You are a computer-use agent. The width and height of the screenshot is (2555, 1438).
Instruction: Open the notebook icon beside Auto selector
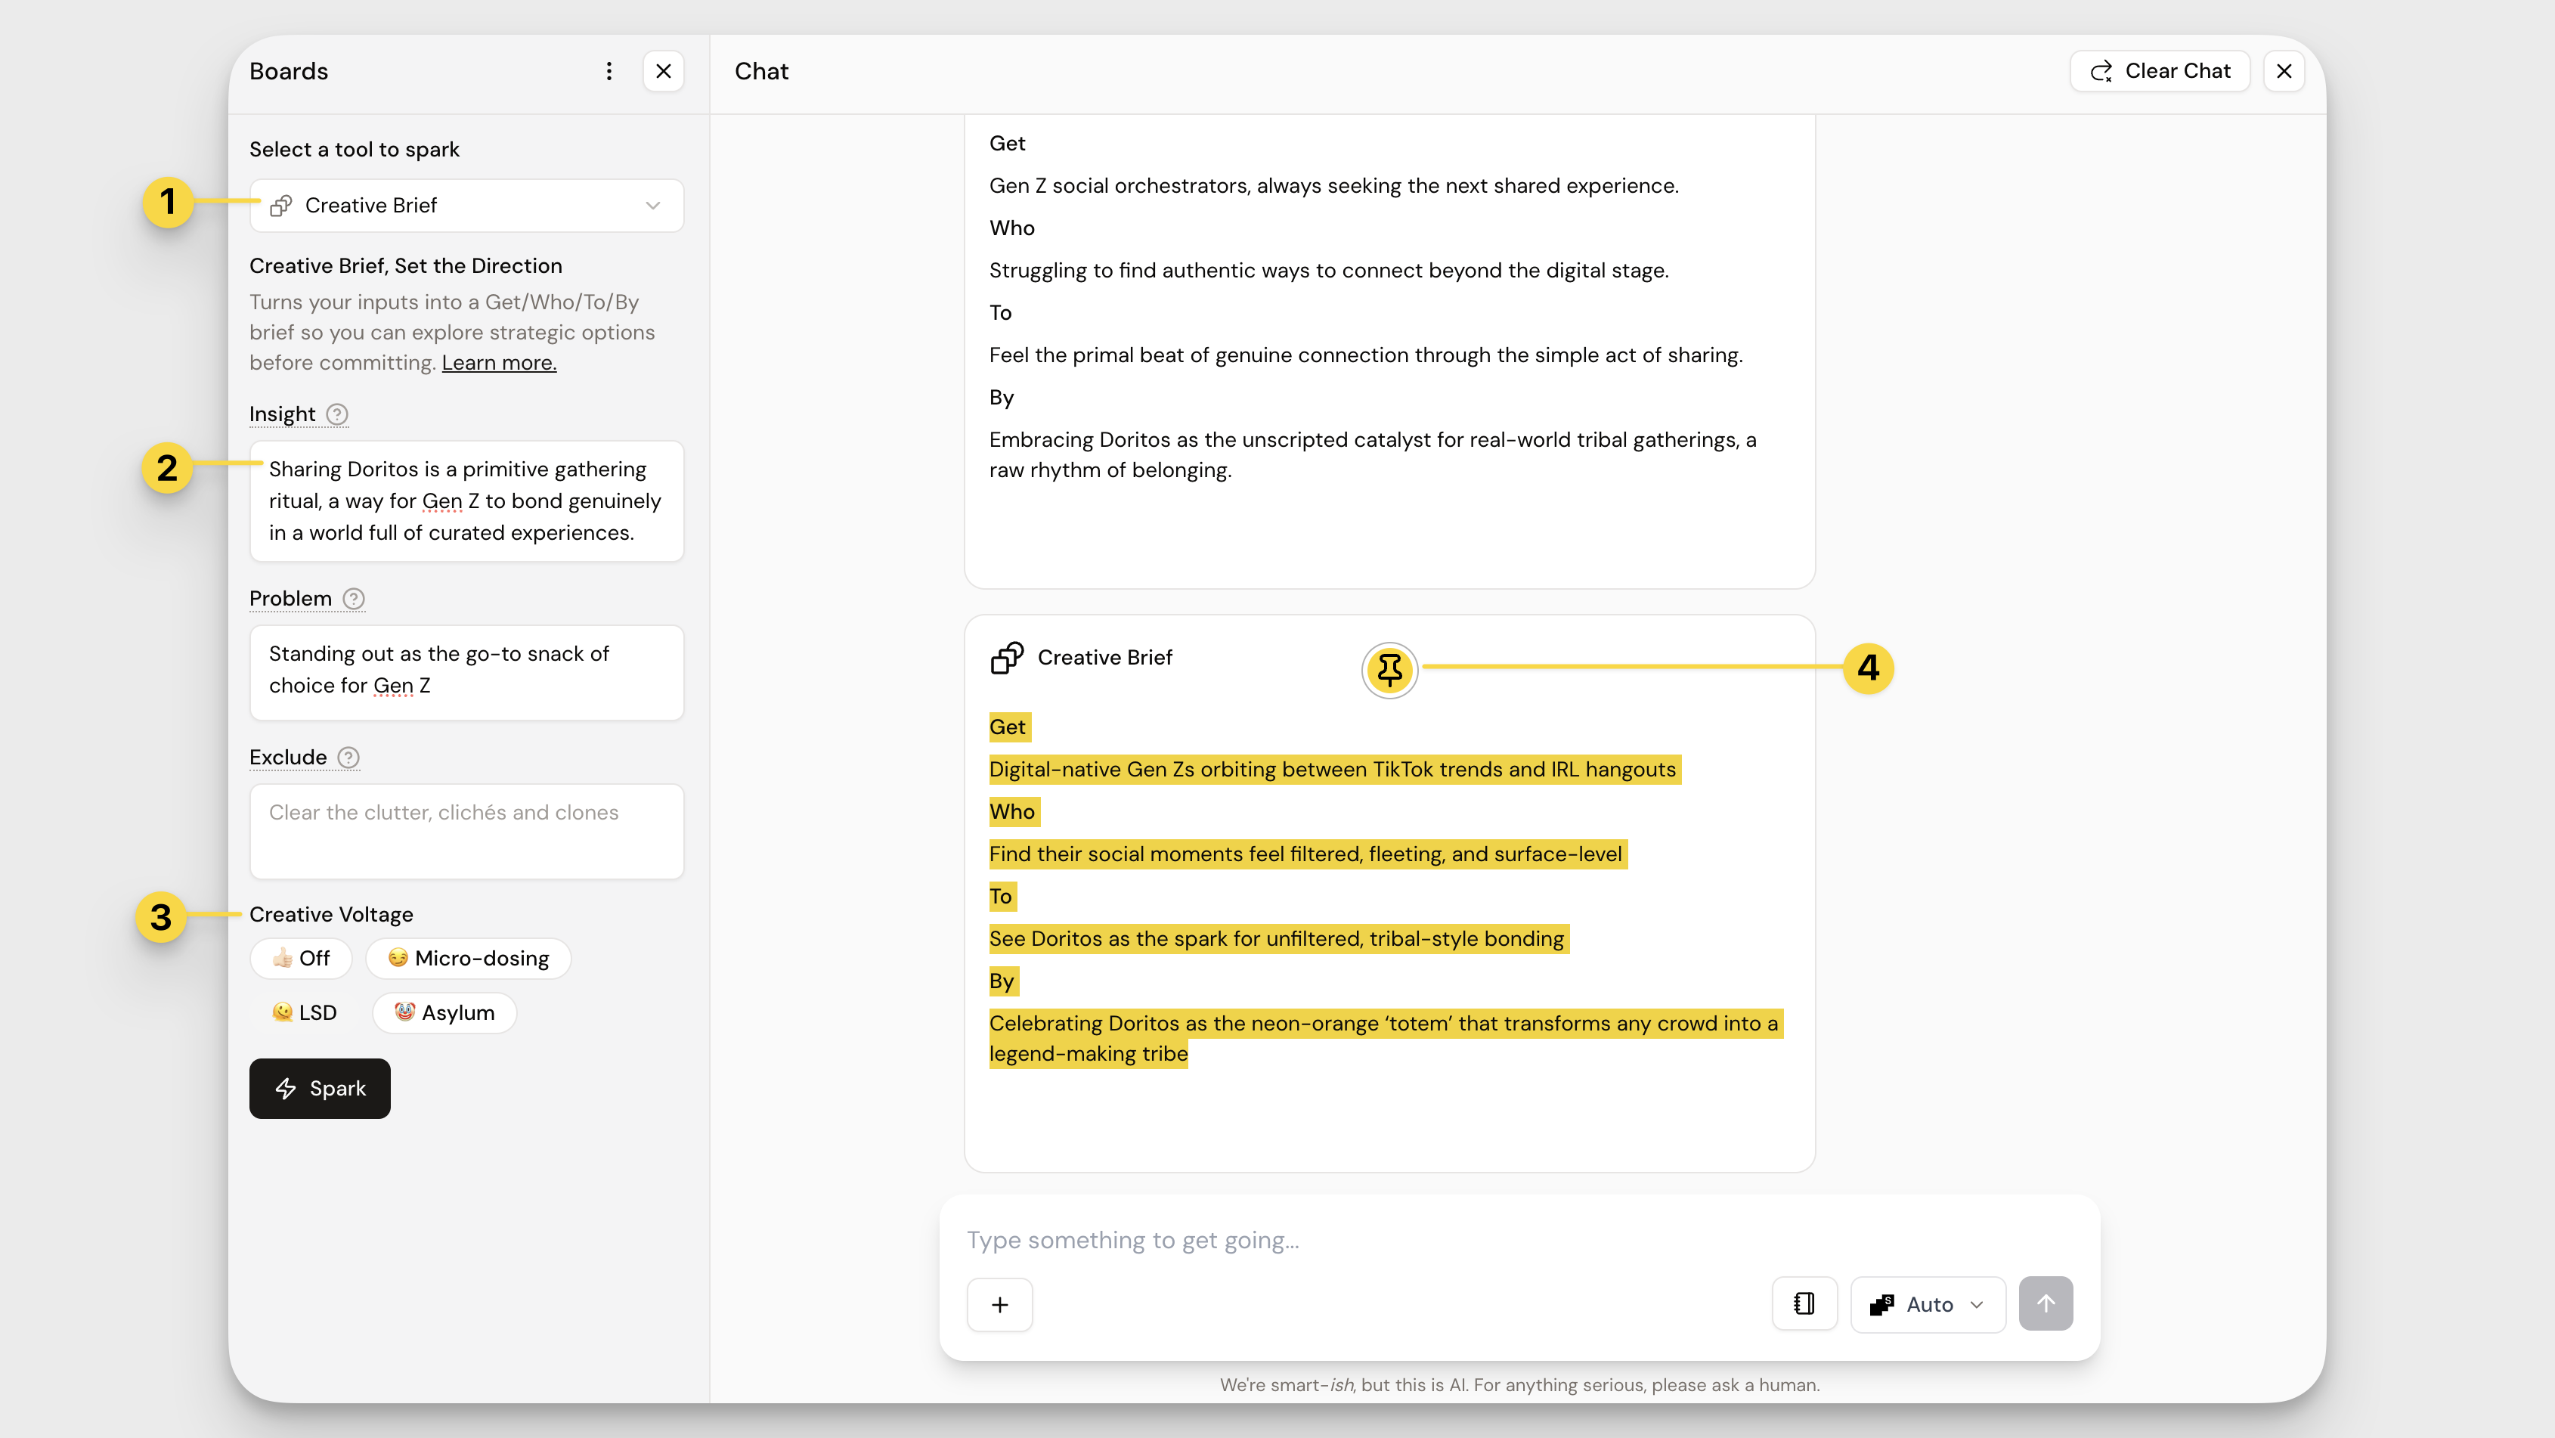(1804, 1303)
